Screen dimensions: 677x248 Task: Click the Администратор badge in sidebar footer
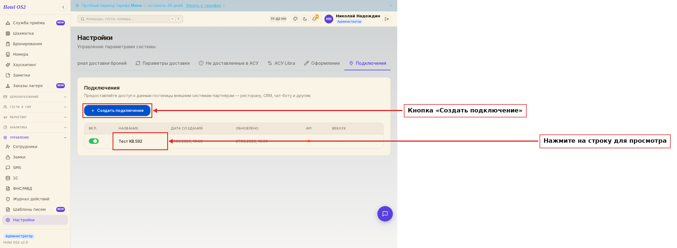click(19, 236)
